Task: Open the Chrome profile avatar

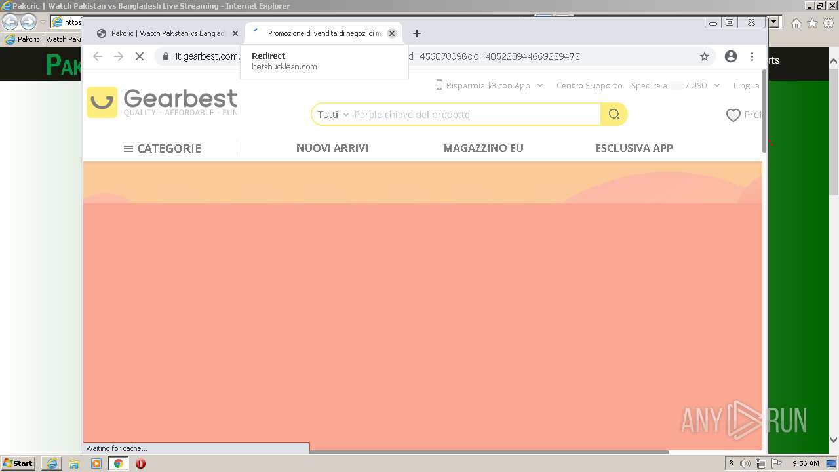Action: (x=731, y=56)
